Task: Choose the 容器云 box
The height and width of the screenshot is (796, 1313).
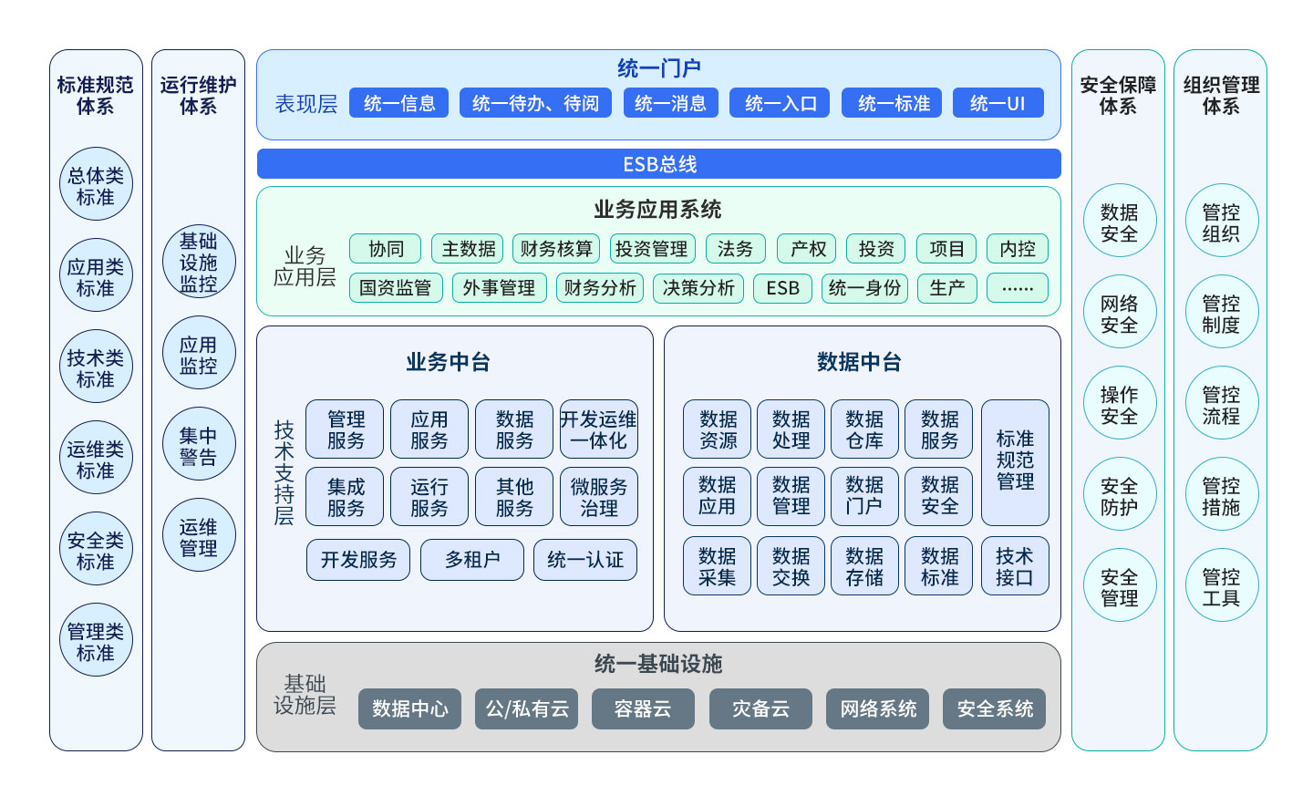Action: pyautogui.click(x=643, y=708)
